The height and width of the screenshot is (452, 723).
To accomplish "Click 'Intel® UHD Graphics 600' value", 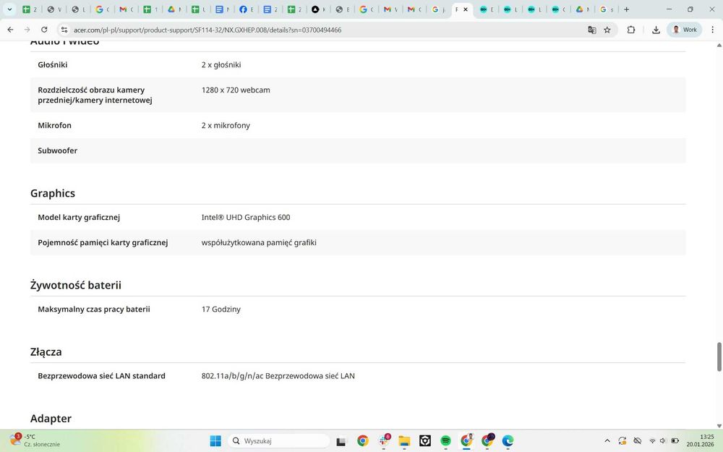I will 246,217.
